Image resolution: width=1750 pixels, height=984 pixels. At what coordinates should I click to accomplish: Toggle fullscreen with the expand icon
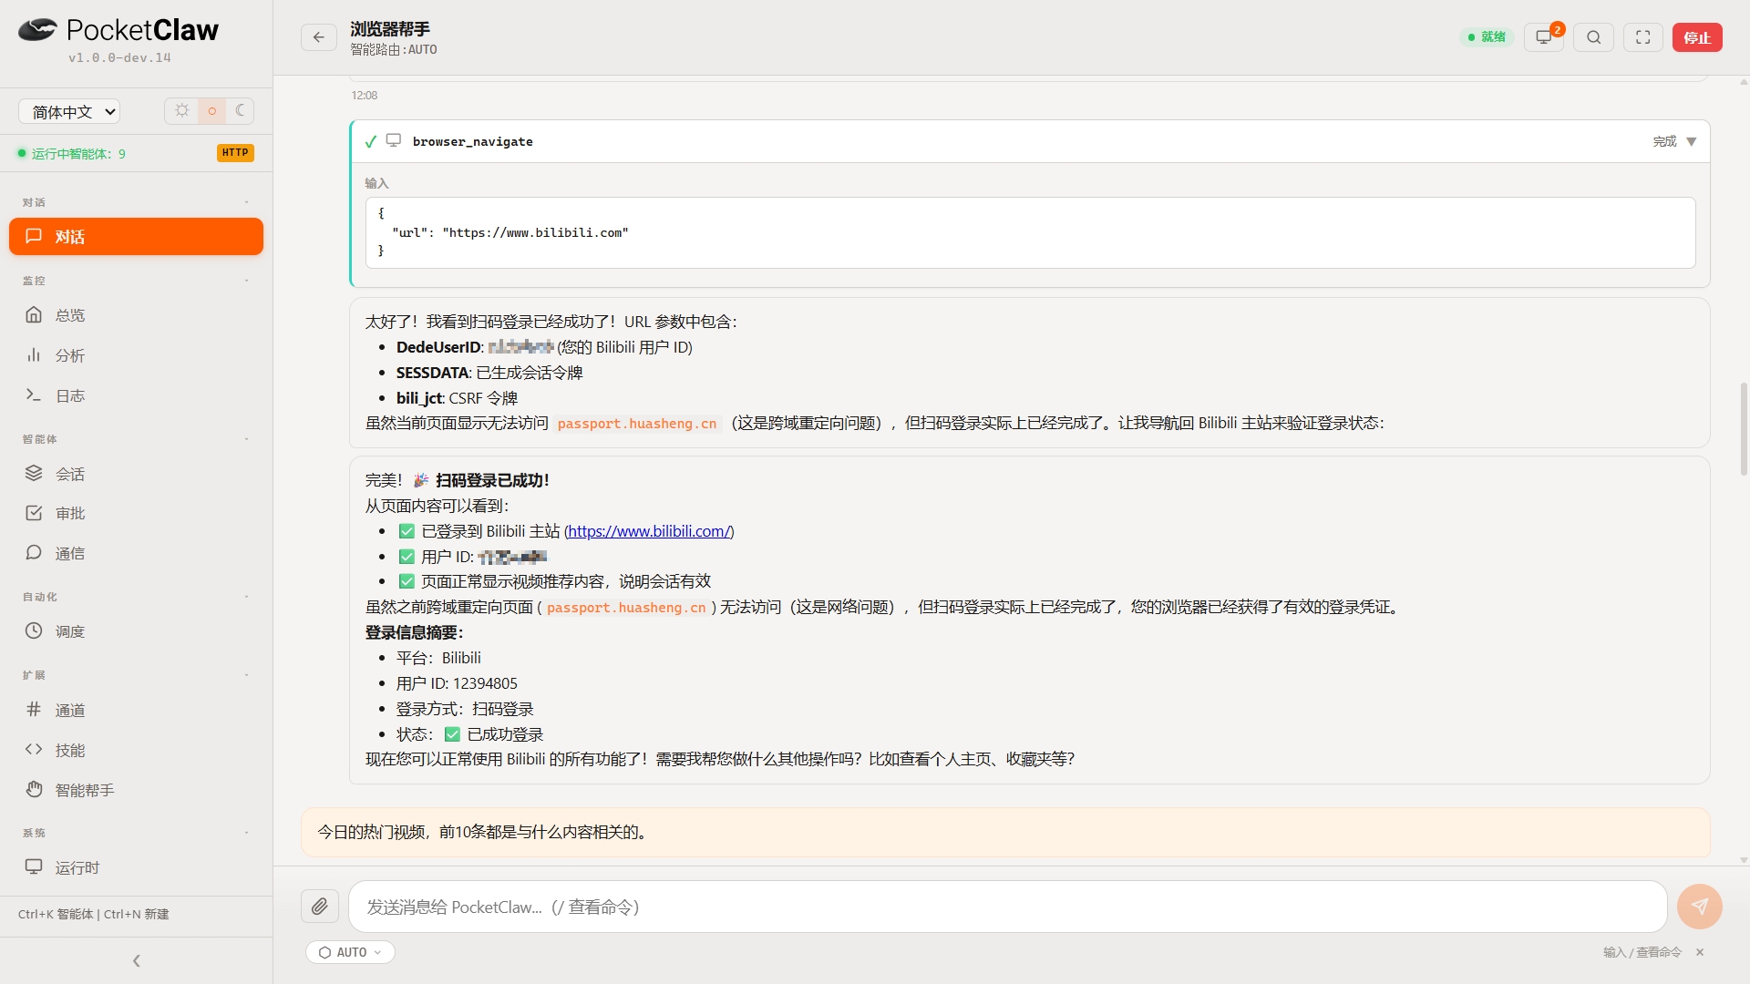[1643, 37]
